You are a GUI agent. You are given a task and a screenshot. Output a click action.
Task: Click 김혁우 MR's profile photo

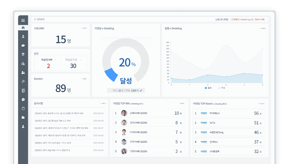(x=124, y=113)
